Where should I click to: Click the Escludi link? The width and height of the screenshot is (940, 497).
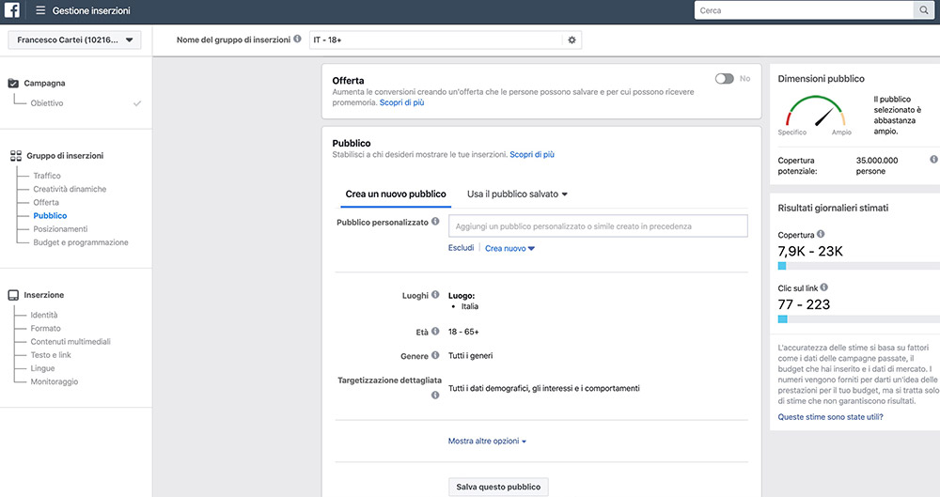461,248
